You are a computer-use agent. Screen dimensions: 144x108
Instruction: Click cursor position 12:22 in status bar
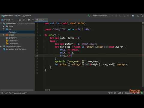tap(110, 93)
